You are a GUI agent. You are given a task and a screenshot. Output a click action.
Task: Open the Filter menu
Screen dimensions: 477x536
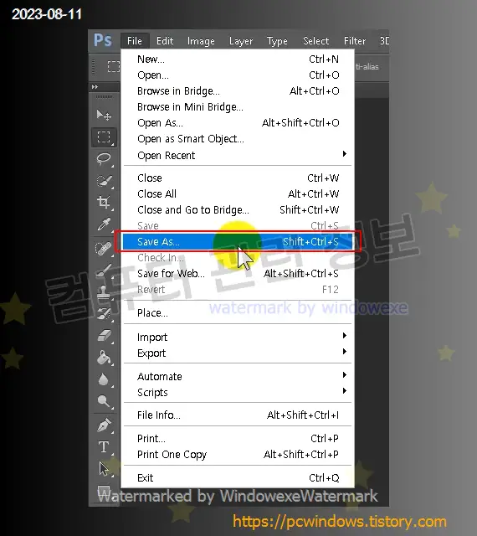(355, 41)
